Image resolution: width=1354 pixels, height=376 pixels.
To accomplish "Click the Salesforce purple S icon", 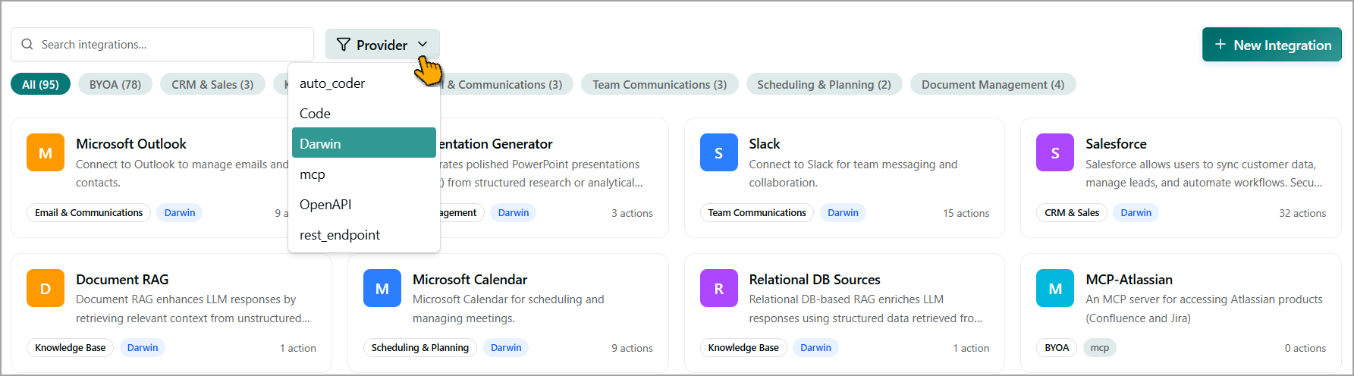I will tap(1055, 152).
